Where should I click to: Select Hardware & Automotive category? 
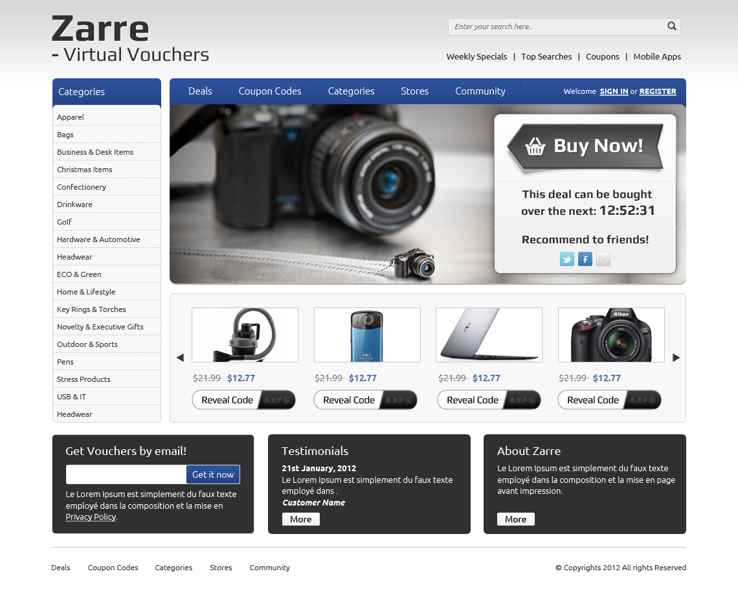(x=106, y=239)
